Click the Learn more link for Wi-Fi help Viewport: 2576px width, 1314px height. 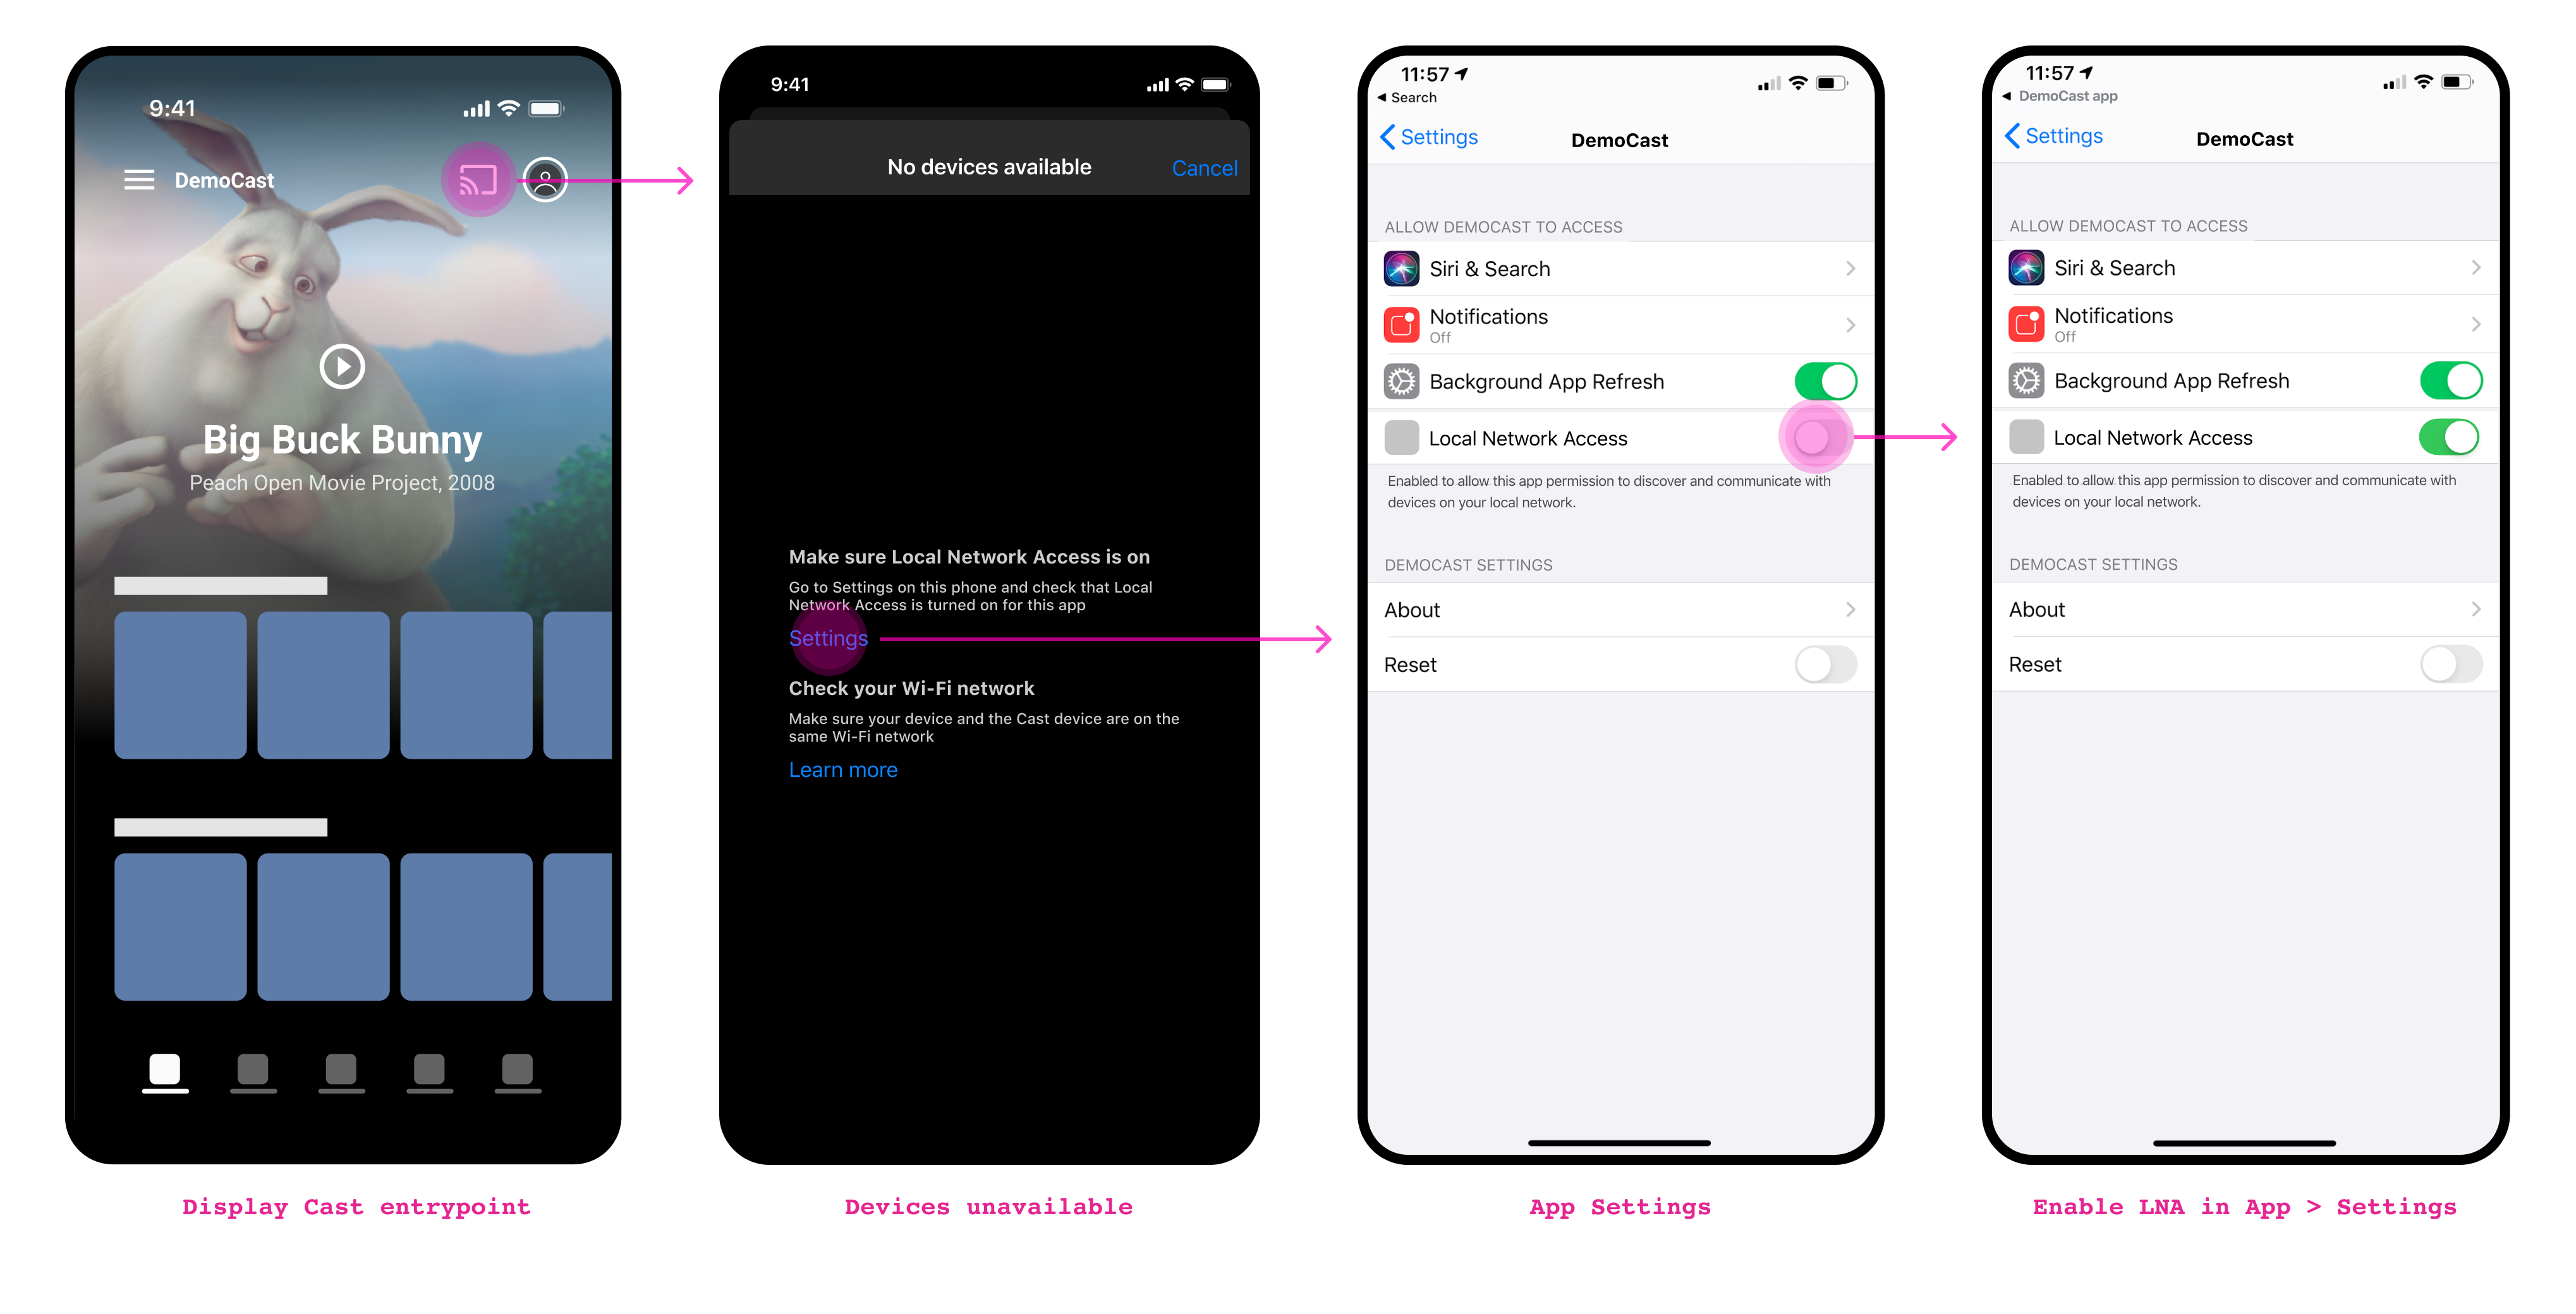[x=843, y=768]
